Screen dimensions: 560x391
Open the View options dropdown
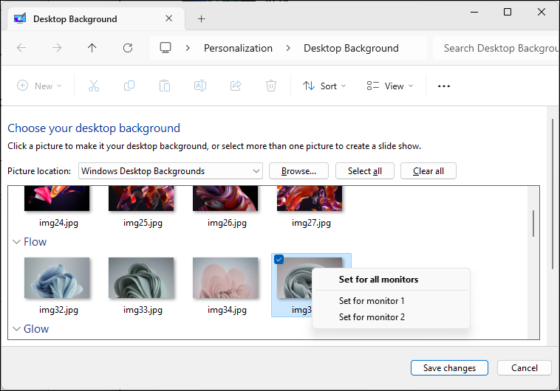tap(389, 86)
